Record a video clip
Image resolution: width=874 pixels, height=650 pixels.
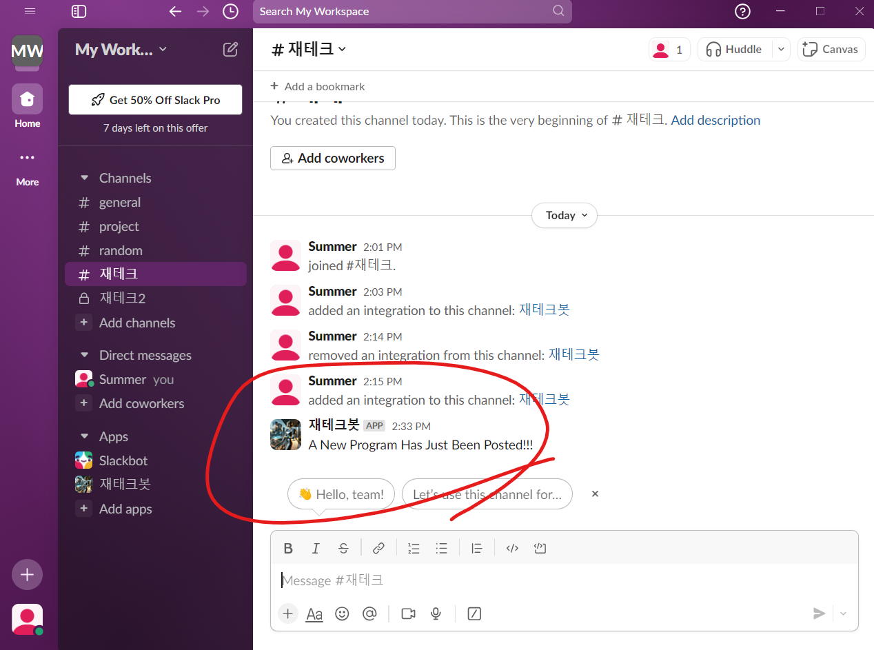coord(408,613)
